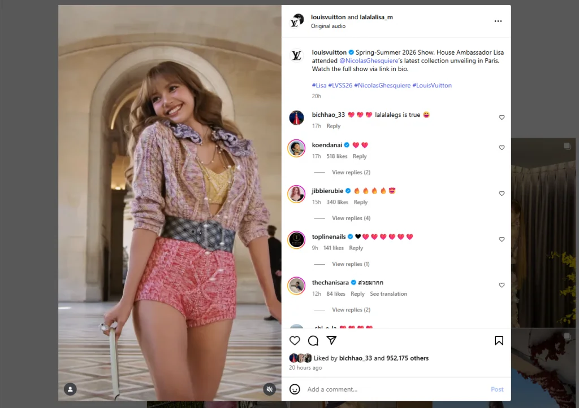Unmute the video audio

coord(270,389)
